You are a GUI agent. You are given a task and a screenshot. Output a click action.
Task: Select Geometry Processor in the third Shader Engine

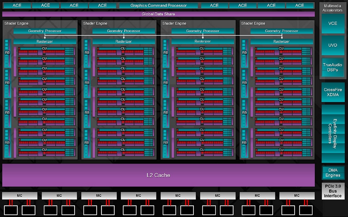pos(203,31)
